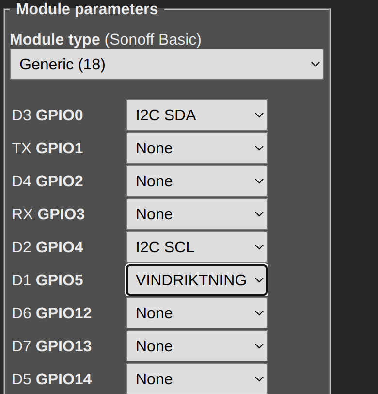This screenshot has width=378, height=394.
Task: Click the D4 GPIO2 label
Action: click(x=47, y=181)
